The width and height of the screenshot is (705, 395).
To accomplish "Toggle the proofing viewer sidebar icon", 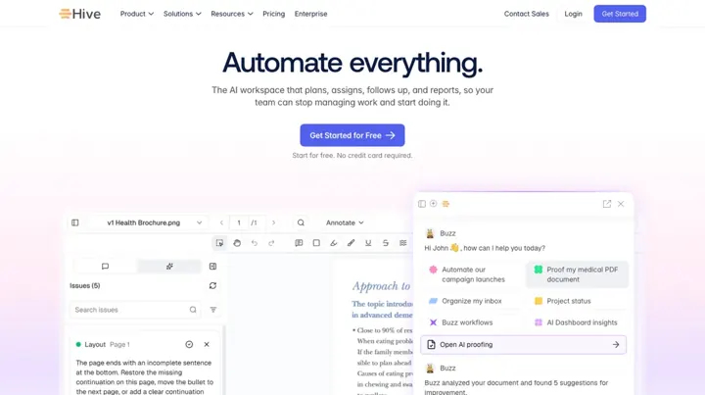I will 75,222.
